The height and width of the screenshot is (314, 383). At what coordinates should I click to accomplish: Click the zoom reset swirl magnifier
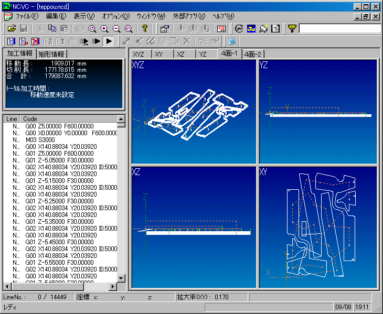(x=129, y=29)
